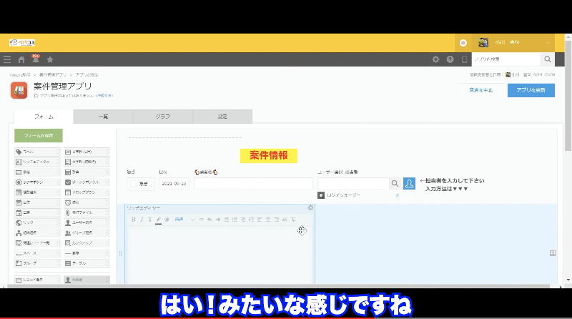Select the dropdown field in palette
This screenshot has width=572, height=319.
tap(86, 192)
